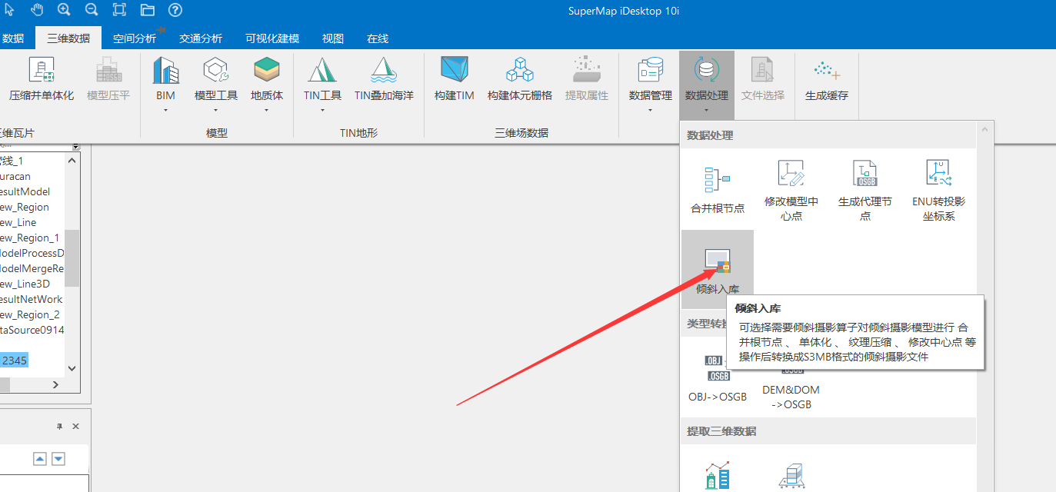The width and height of the screenshot is (1056, 492).
Task: Open help via the question mark icon
Action: tap(175, 10)
